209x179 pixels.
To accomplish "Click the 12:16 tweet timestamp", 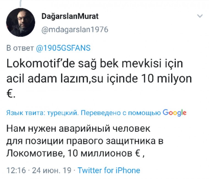I will pyautogui.click(x=16, y=170).
